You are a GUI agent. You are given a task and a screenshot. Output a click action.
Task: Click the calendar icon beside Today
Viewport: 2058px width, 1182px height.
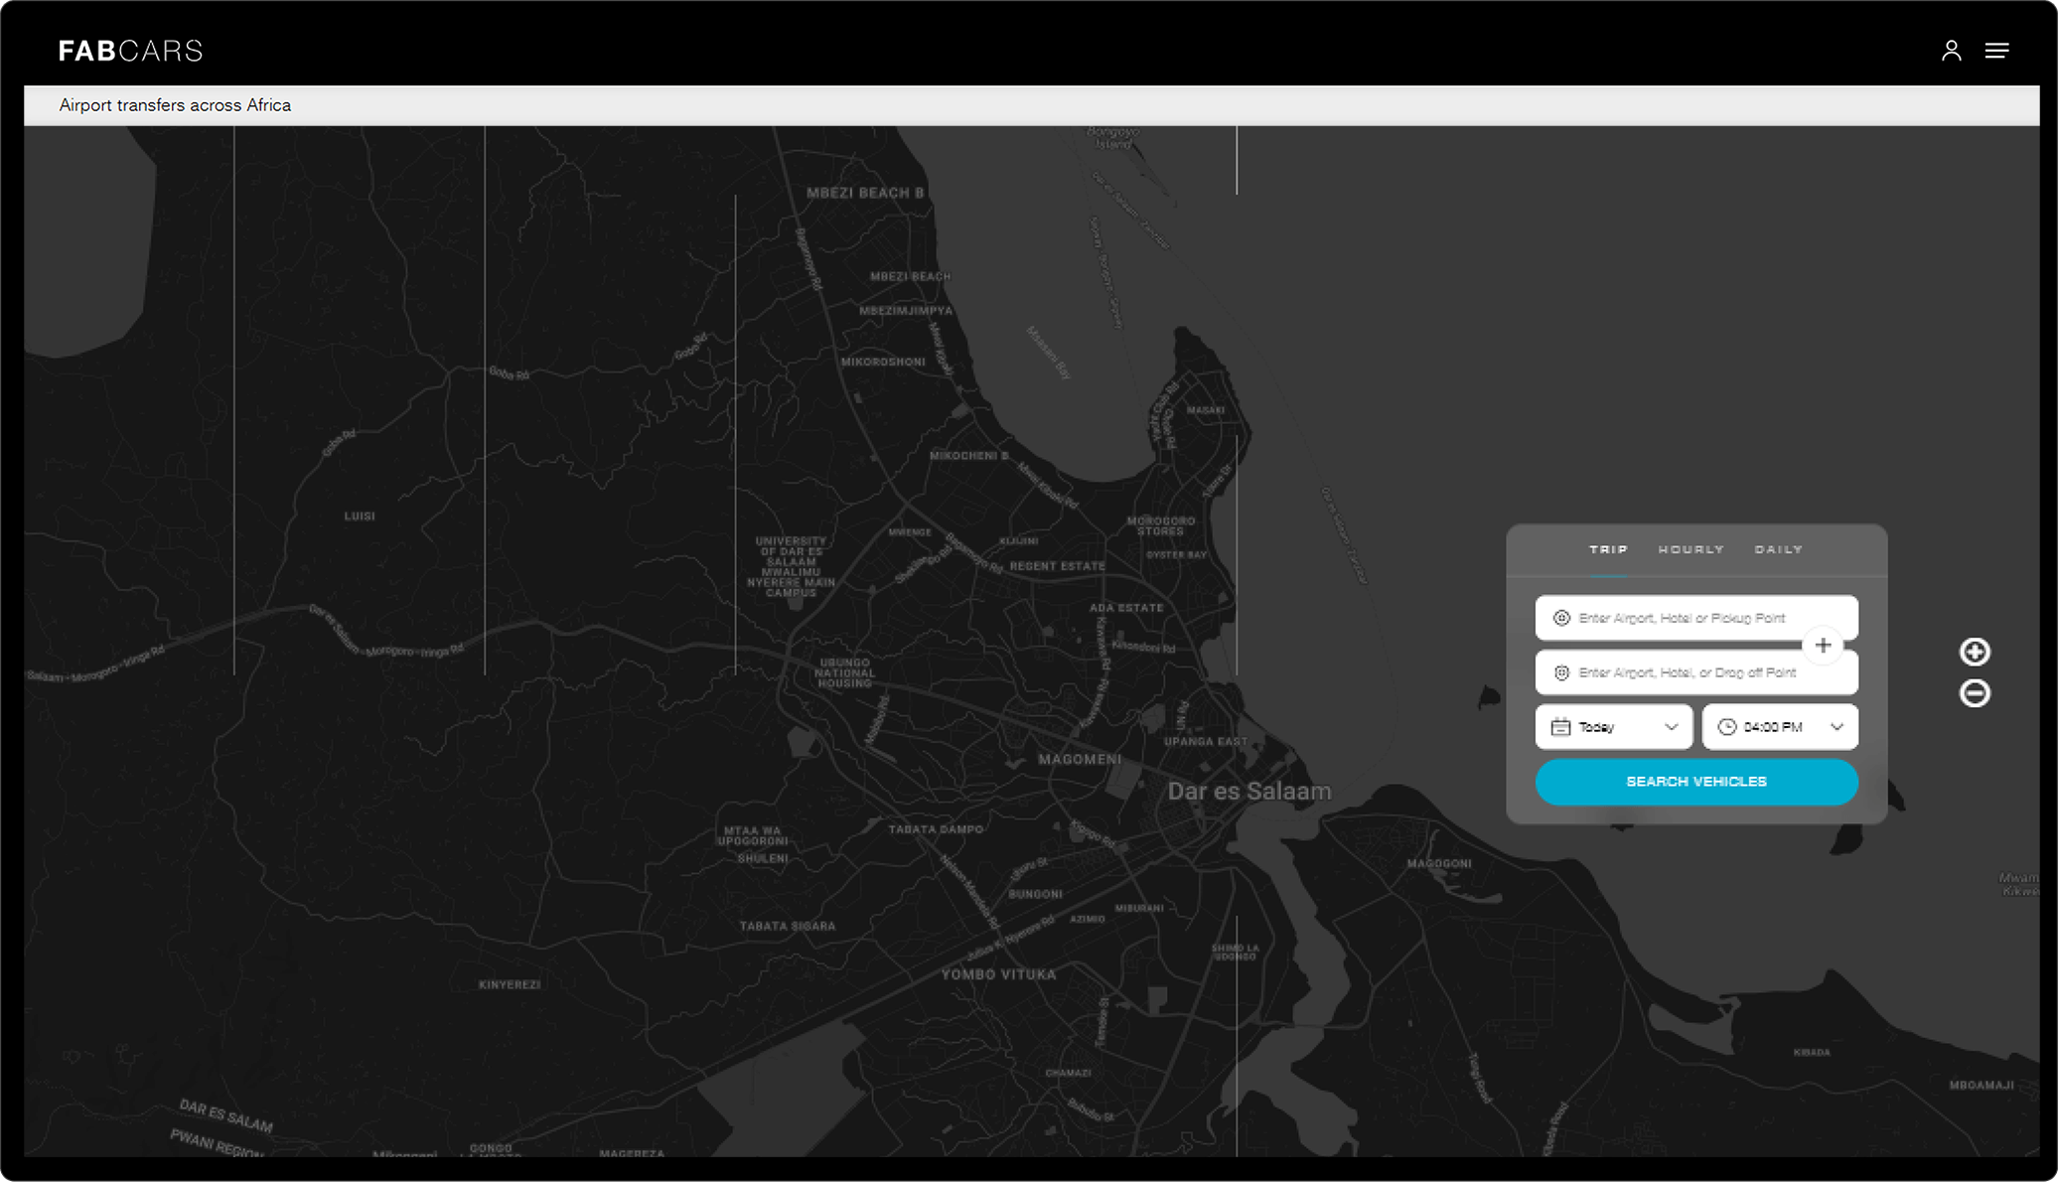[1560, 727]
